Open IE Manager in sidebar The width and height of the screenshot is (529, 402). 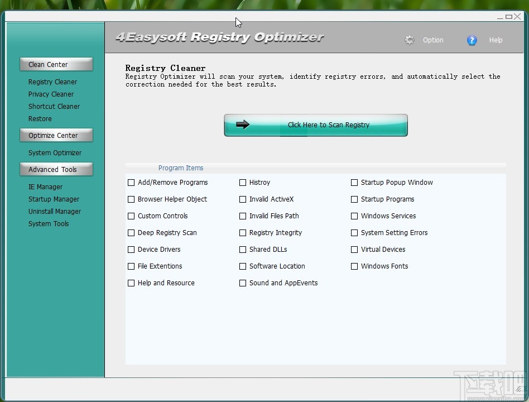[x=45, y=186]
